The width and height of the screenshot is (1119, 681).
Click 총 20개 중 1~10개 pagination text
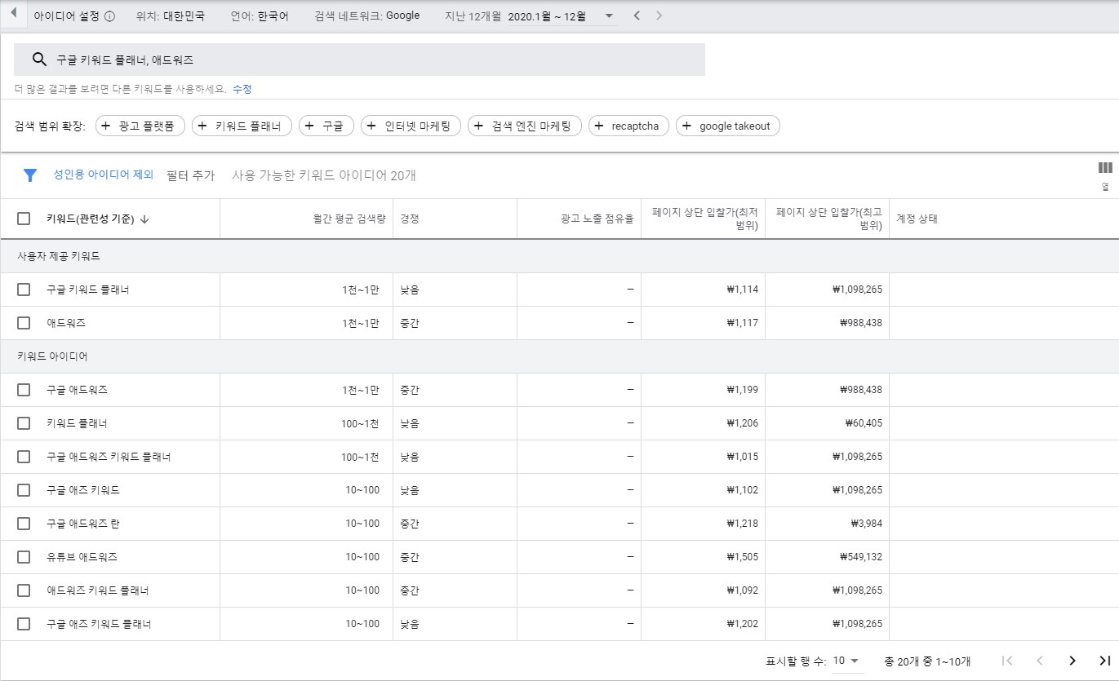coord(927,661)
